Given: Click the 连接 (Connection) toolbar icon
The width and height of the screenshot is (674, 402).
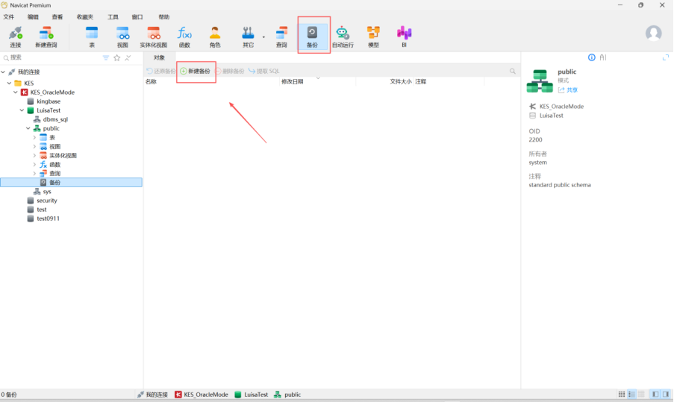Looking at the screenshot, I should pyautogui.click(x=15, y=36).
